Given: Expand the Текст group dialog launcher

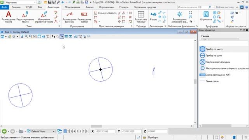Looking at the screenshot, I should tap(60, 26).
